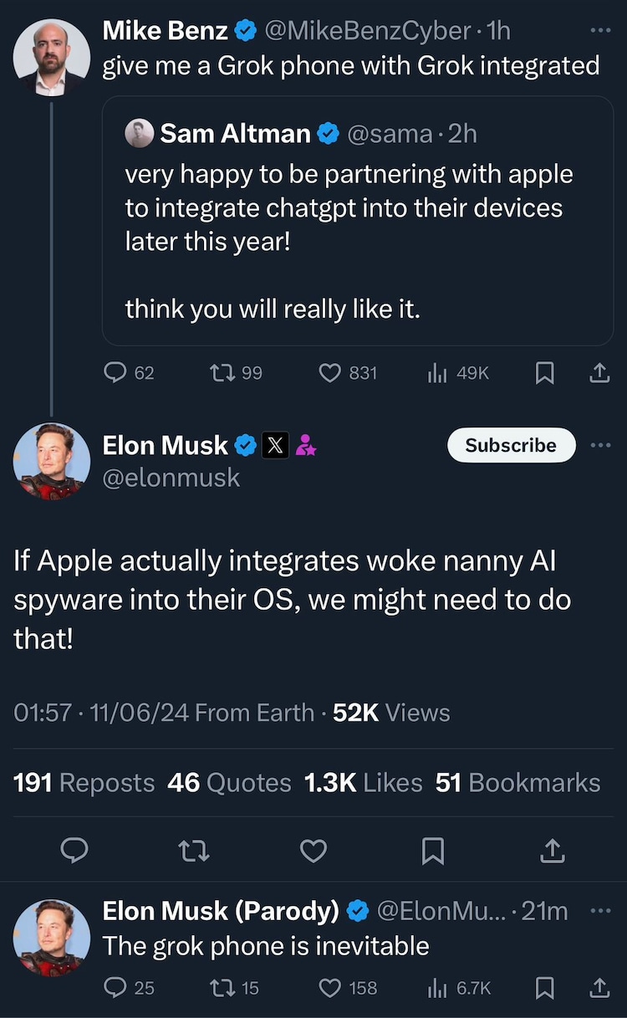View the 191 Reposts list
This screenshot has height=1018, width=627.
[x=84, y=782]
